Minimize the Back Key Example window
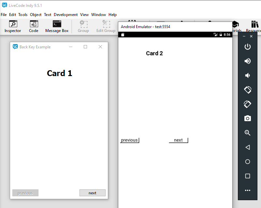261x208 pixels. click(71, 47)
